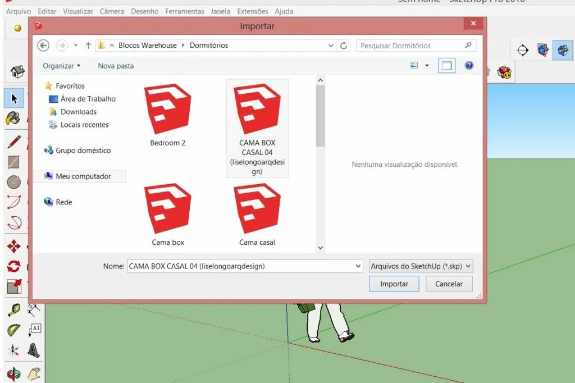Image resolution: width=575 pixels, height=383 pixels.
Task: Open the Extension Warehouse ruby icon
Action: pyautogui.click(x=504, y=72)
